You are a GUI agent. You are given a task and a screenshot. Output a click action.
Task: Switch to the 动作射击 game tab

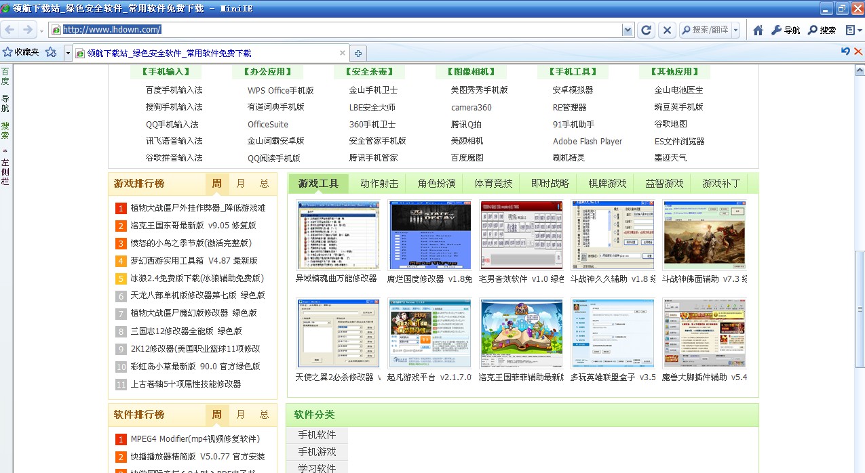(379, 184)
